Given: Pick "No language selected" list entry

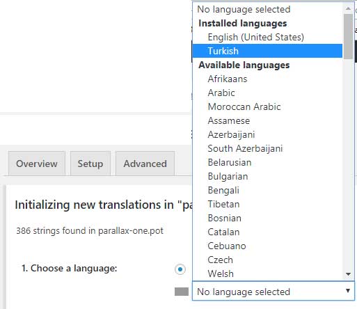Looking at the screenshot, I should click(267, 9).
